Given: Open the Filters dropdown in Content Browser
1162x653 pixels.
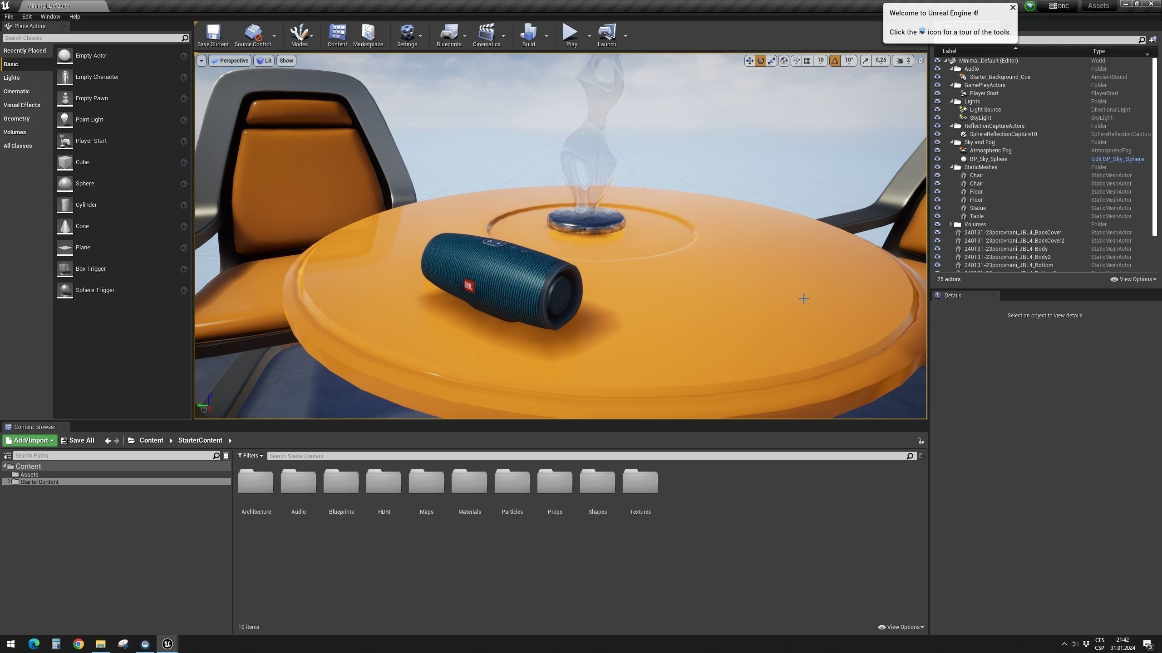Looking at the screenshot, I should click(x=251, y=456).
